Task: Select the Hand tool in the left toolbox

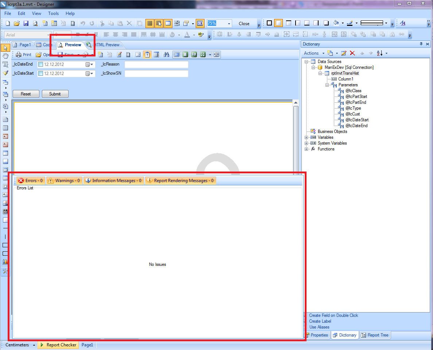Action: click(5, 56)
